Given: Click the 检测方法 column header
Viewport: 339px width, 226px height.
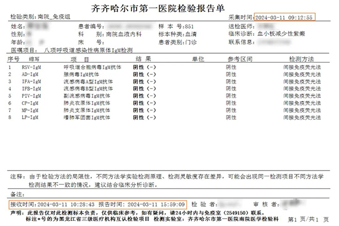Looking at the screenshot, I should pos(302,59).
